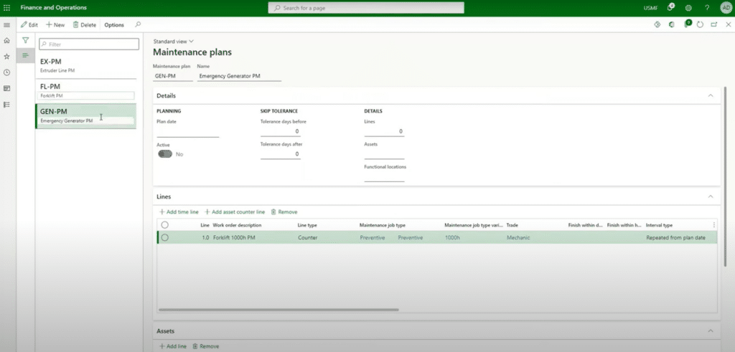Click Add line in Assets section
The width and height of the screenshot is (735, 352).
click(172, 346)
